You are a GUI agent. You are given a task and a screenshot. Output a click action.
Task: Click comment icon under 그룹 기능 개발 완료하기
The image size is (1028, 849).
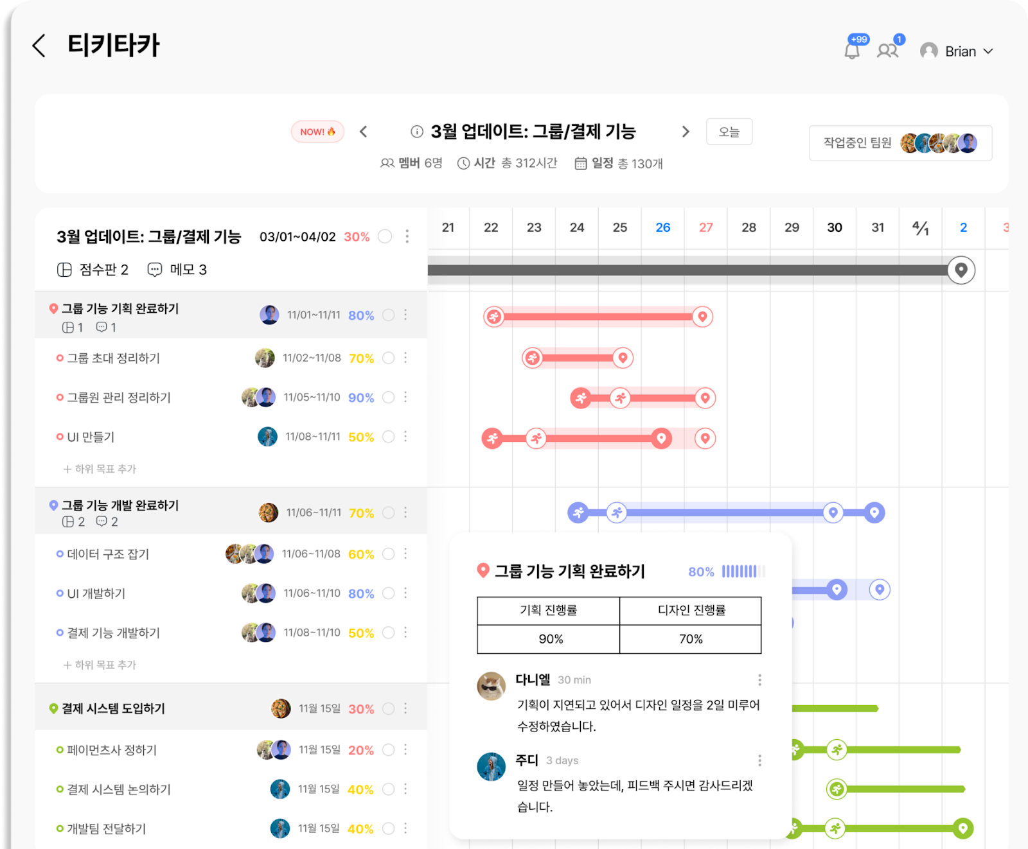tap(102, 522)
